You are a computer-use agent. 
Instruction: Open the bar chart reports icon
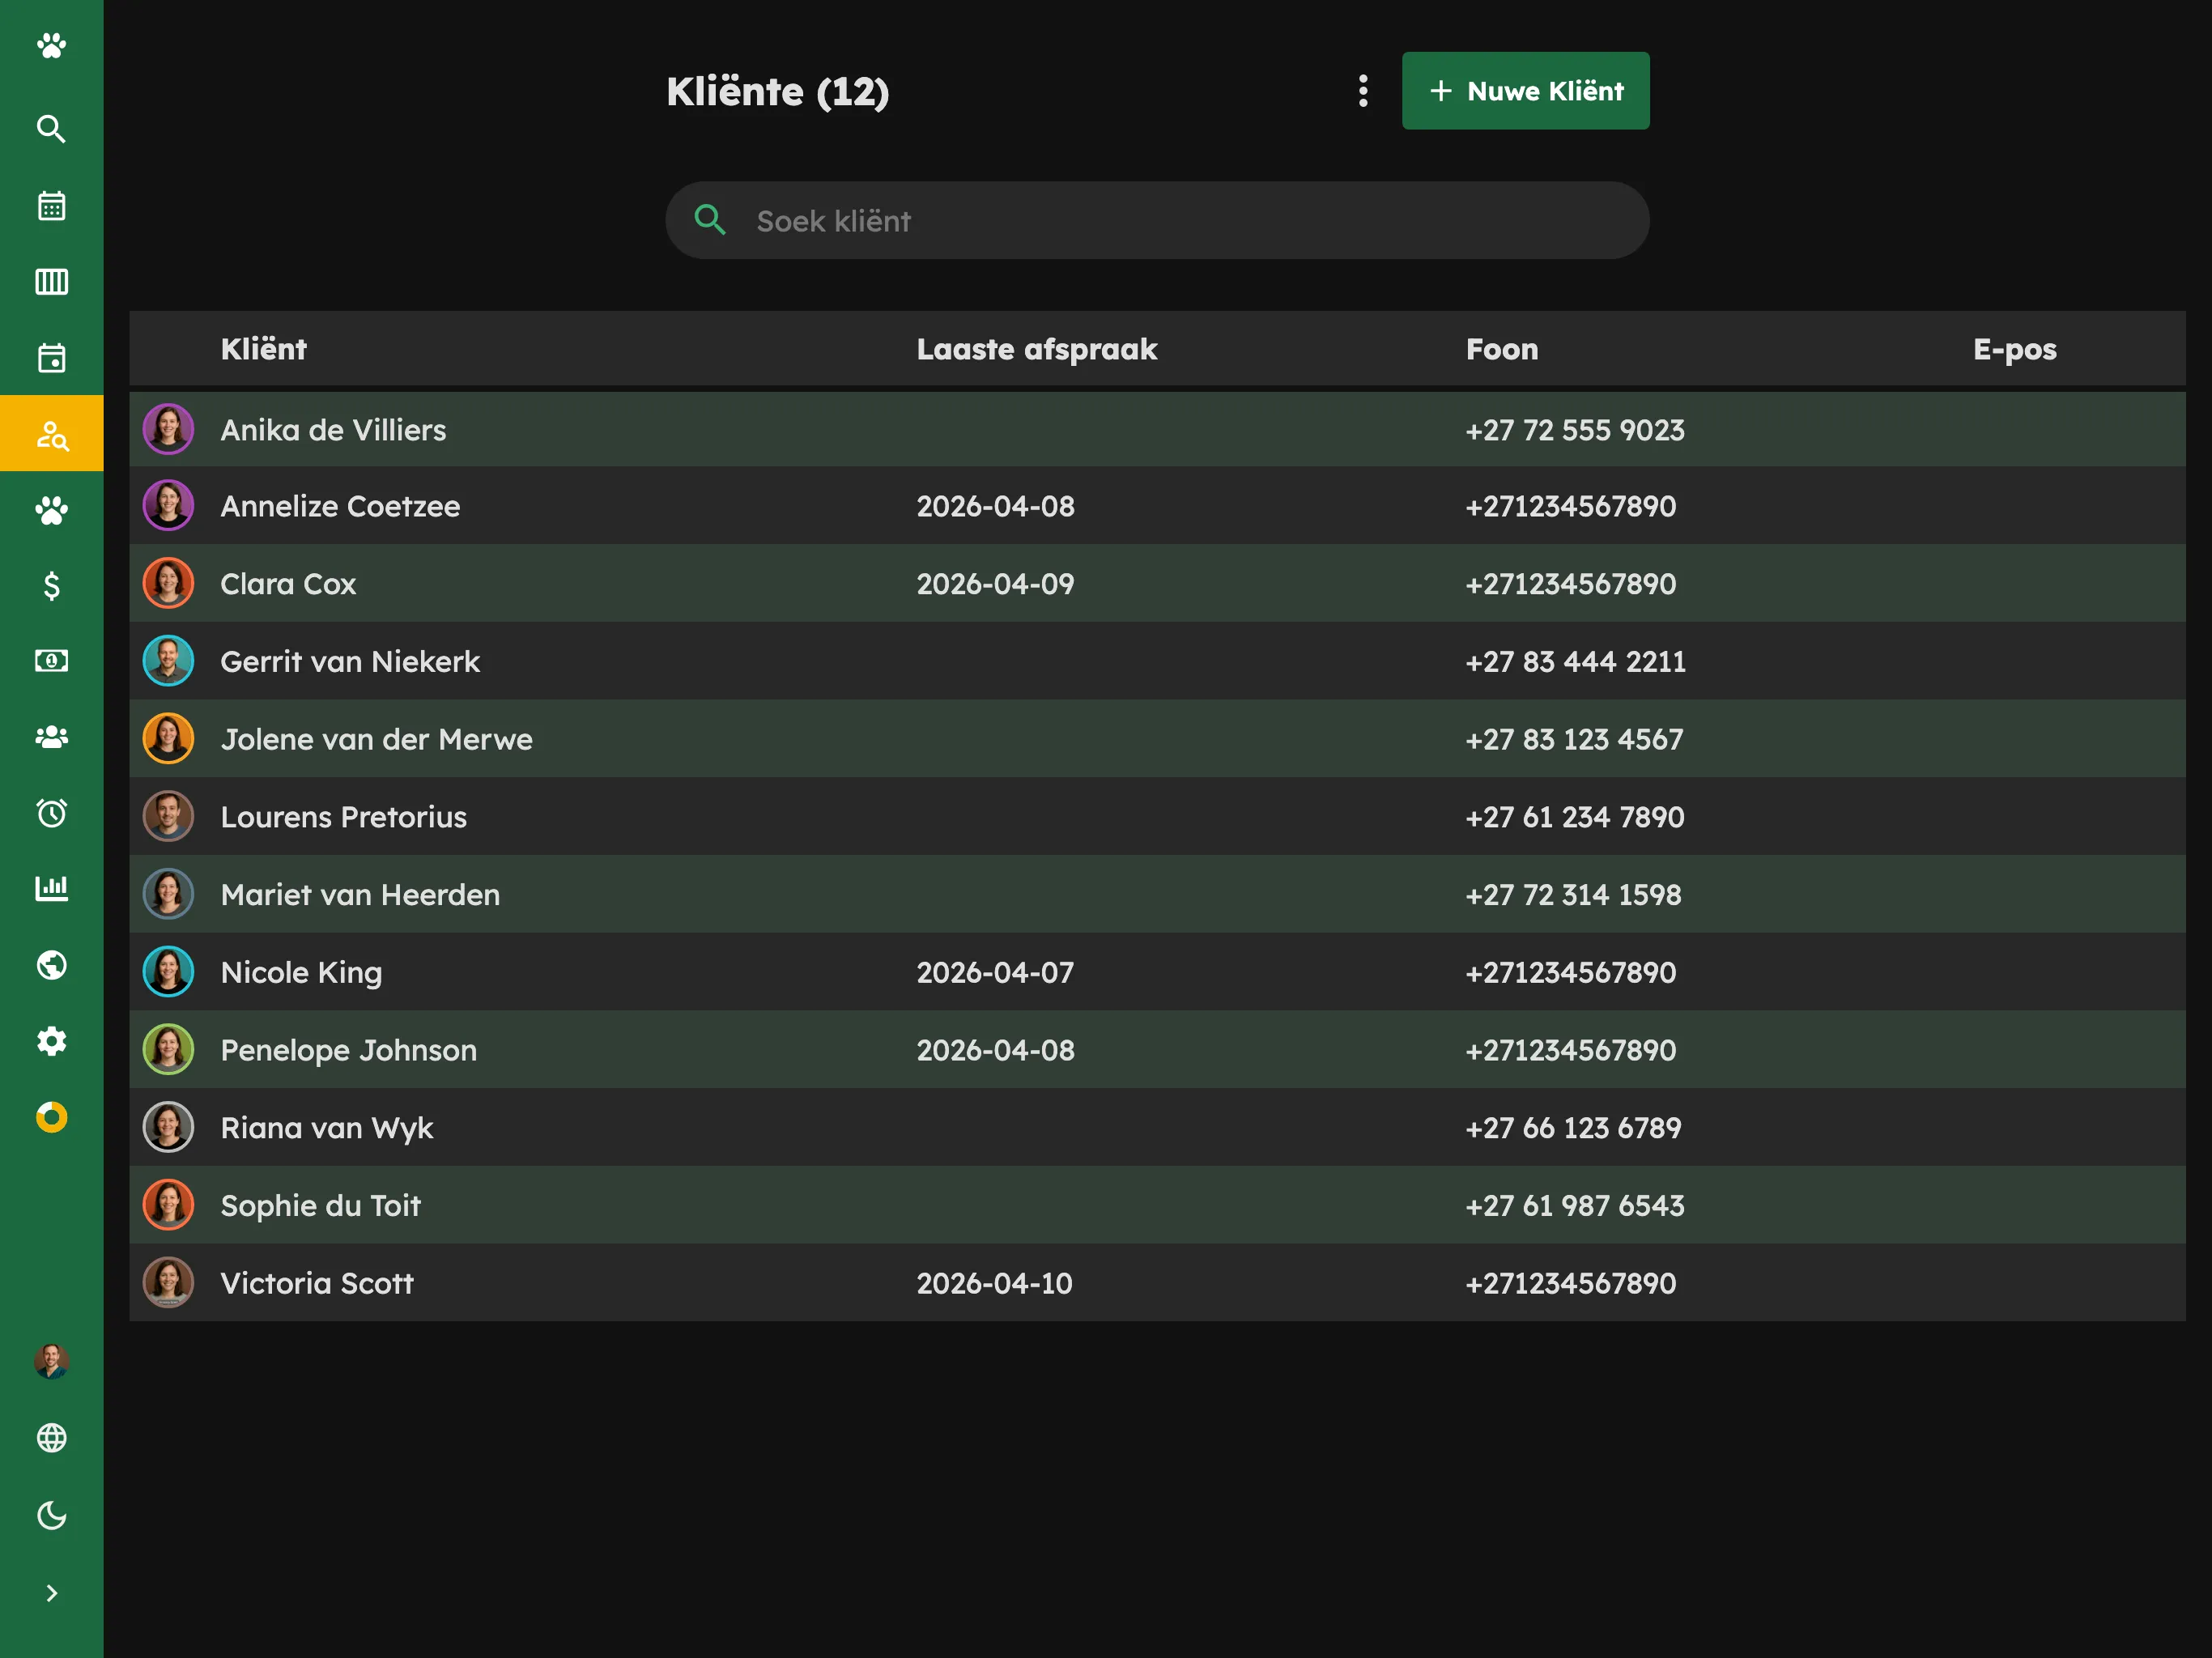tap(51, 889)
